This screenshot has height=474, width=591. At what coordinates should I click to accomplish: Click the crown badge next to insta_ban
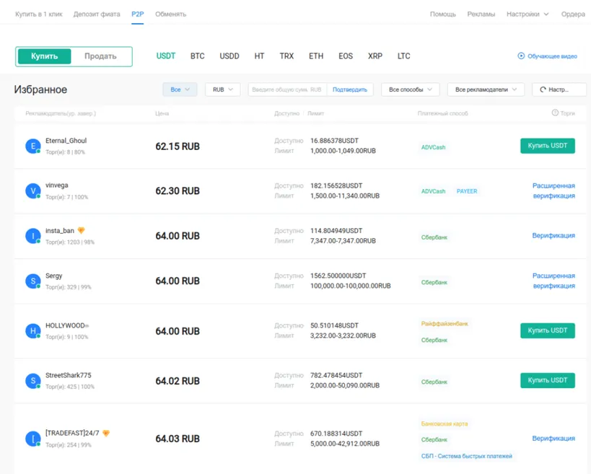click(81, 230)
